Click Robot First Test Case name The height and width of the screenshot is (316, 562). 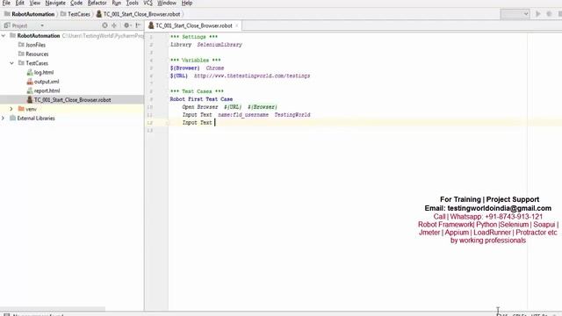coord(201,99)
